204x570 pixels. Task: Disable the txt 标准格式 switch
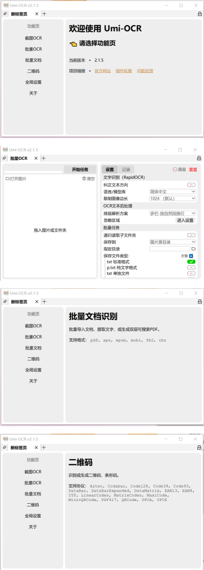pos(191,262)
